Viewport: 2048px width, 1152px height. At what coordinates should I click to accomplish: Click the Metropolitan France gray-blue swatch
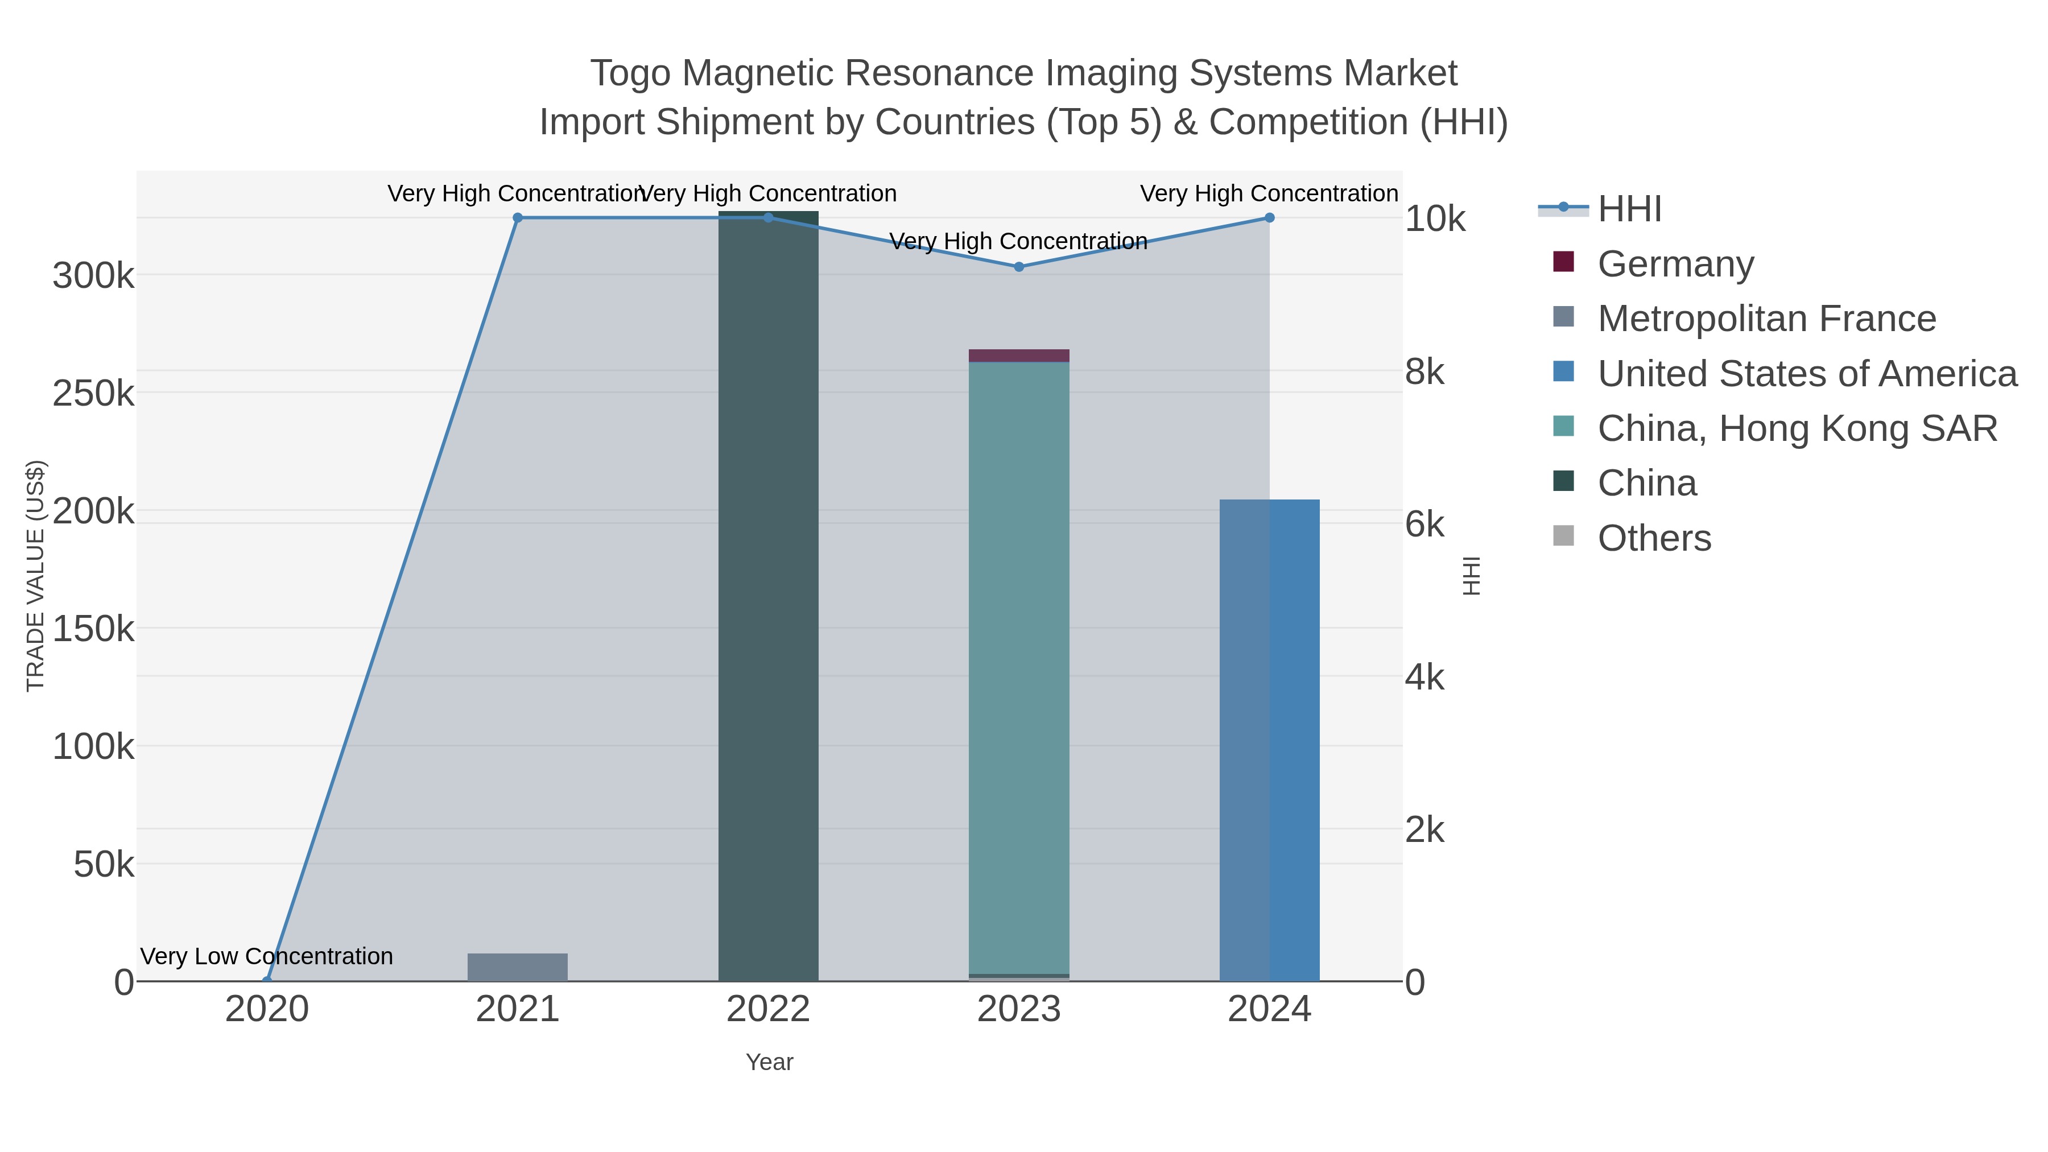(x=1563, y=316)
